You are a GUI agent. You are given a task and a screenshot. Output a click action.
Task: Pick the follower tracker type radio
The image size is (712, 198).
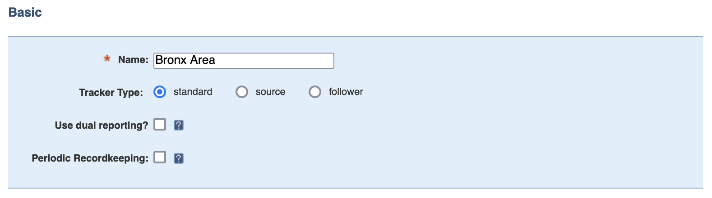[x=315, y=92]
